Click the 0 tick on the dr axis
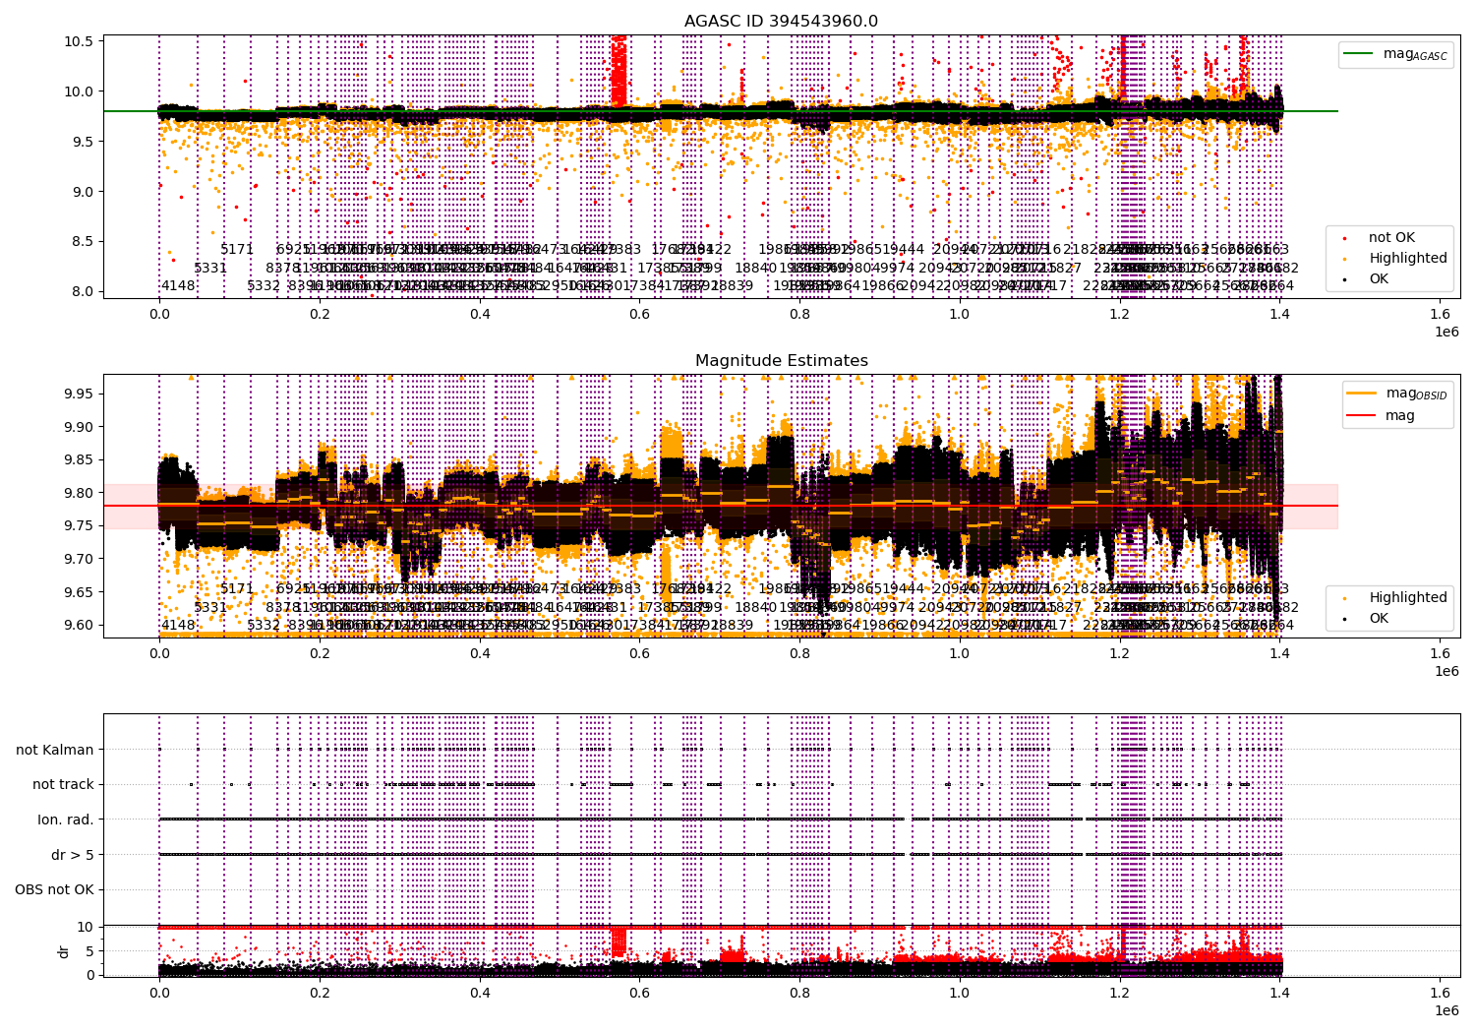This screenshot has height=1033, width=1475. click(89, 975)
